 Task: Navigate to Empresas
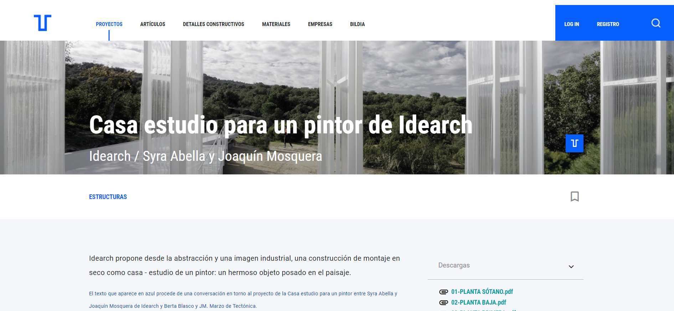click(x=320, y=24)
